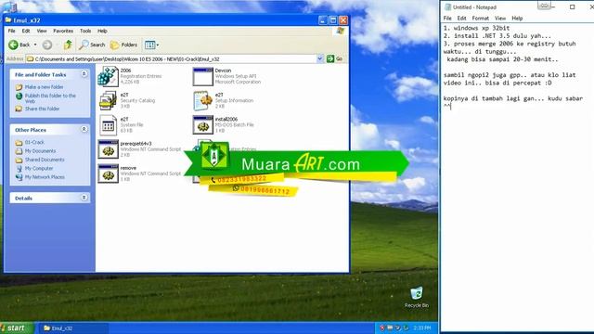Open the Help menu in Explorer
This screenshot has width=594, height=334.
[x=102, y=31]
